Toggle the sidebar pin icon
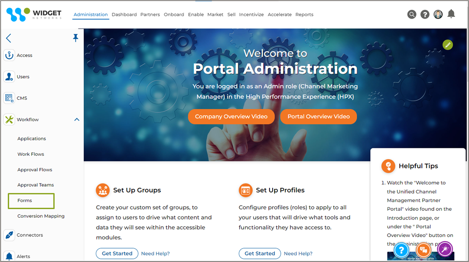This screenshot has width=469, height=262. pyautogui.click(x=75, y=38)
